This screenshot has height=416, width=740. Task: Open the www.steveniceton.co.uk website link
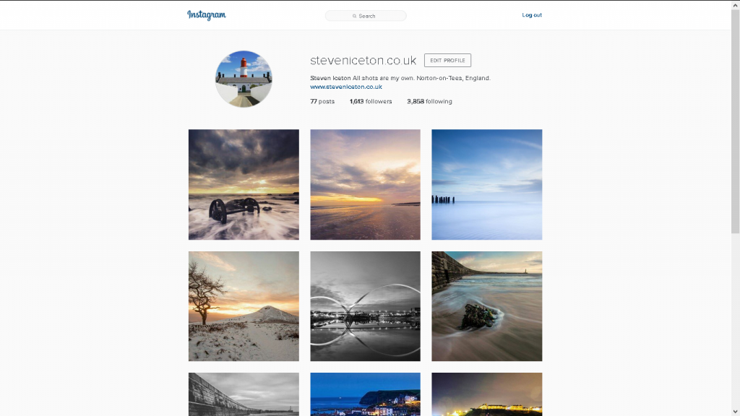pos(346,87)
